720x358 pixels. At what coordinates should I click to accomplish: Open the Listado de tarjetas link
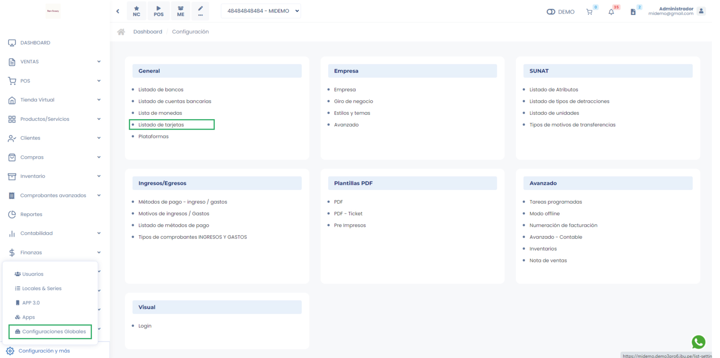click(x=161, y=125)
